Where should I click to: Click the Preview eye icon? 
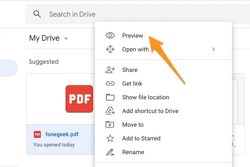tap(110, 36)
